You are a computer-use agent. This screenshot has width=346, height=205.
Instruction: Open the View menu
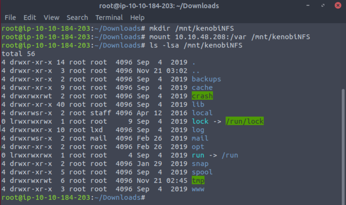pos(51,18)
